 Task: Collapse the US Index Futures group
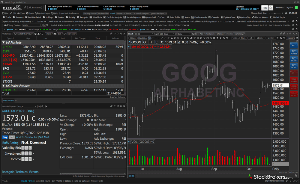pyautogui.click(x=4, y=86)
